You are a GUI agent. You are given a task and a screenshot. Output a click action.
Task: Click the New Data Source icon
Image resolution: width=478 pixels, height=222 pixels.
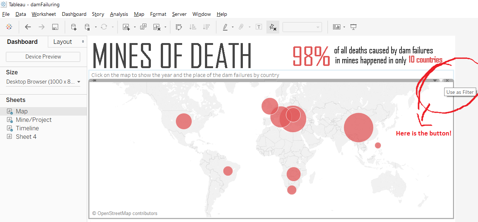(x=74, y=27)
